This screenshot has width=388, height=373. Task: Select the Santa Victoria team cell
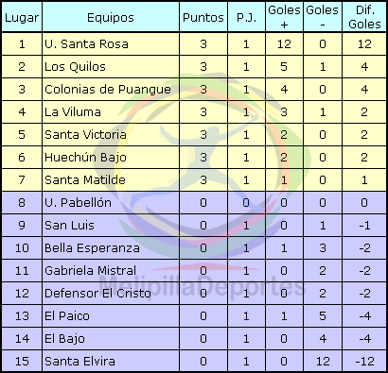tap(85, 135)
